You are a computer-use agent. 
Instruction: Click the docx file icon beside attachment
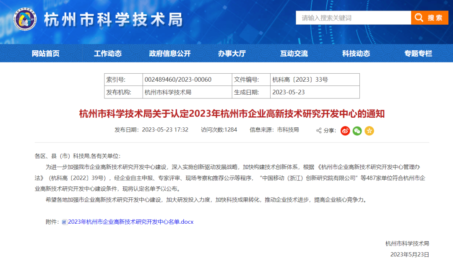pos(64,222)
